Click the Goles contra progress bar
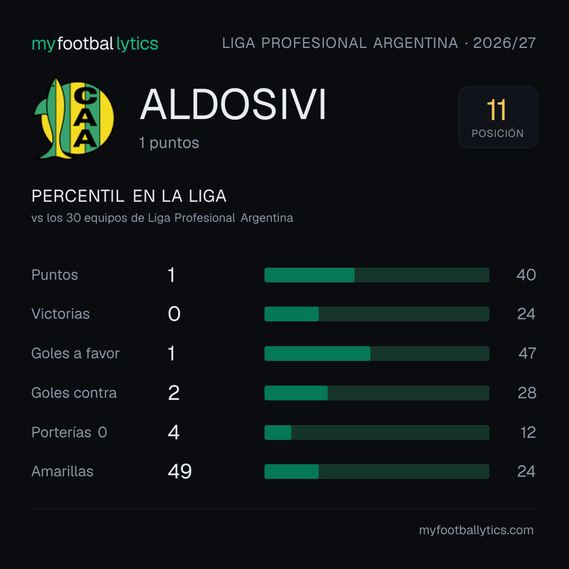The height and width of the screenshot is (569, 569). [377, 393]
